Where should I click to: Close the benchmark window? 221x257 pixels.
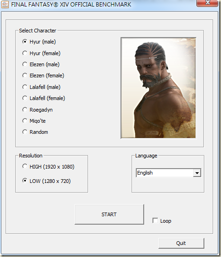click(208, 3)
